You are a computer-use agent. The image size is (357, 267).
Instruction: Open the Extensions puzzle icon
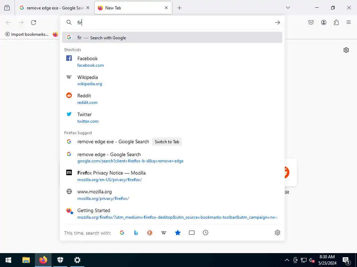pyautogui.click(x=336, y=22)
